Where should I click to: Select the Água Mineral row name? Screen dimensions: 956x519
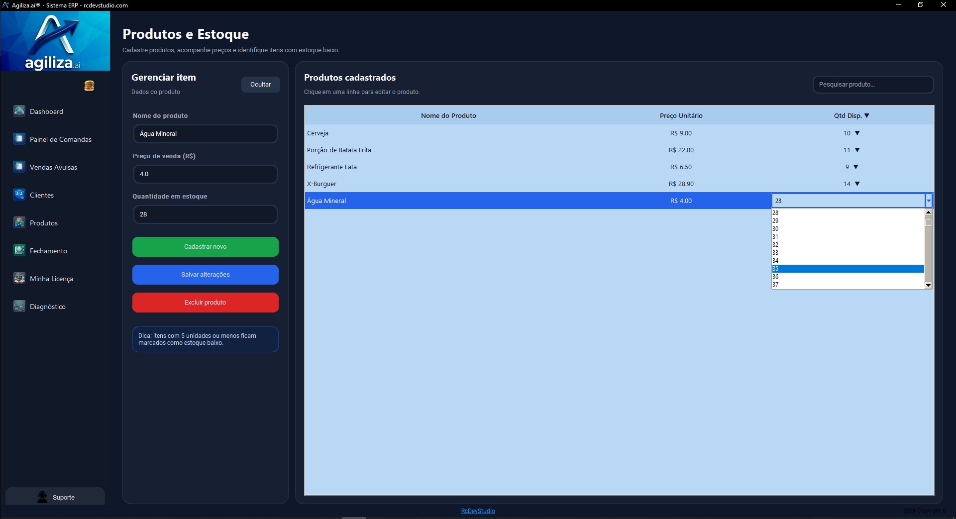point(326,201)
